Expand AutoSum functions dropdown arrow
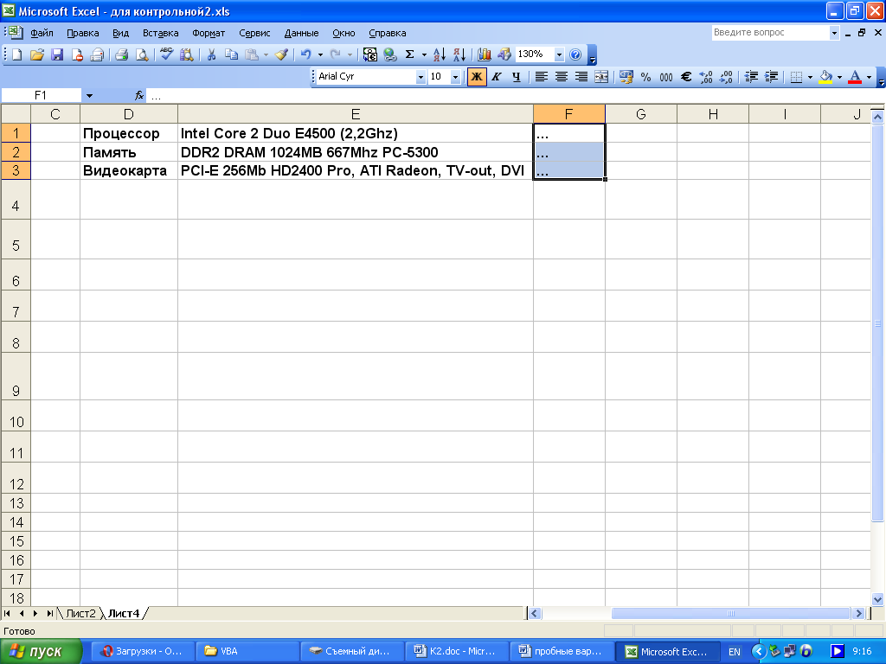886x664 pixels. [424, 54]
